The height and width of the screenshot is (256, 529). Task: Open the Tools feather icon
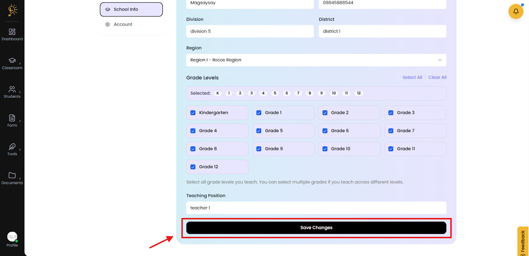point(12,147)
